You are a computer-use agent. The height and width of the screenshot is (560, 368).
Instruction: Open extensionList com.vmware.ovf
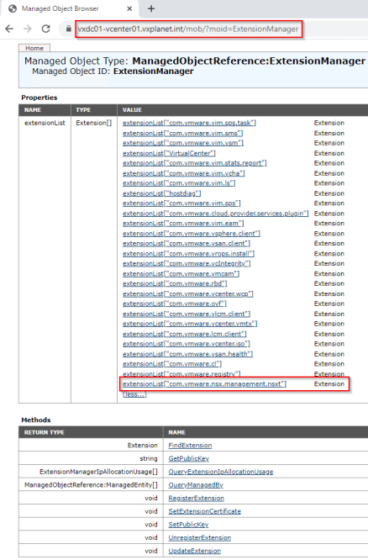point(175,304)
